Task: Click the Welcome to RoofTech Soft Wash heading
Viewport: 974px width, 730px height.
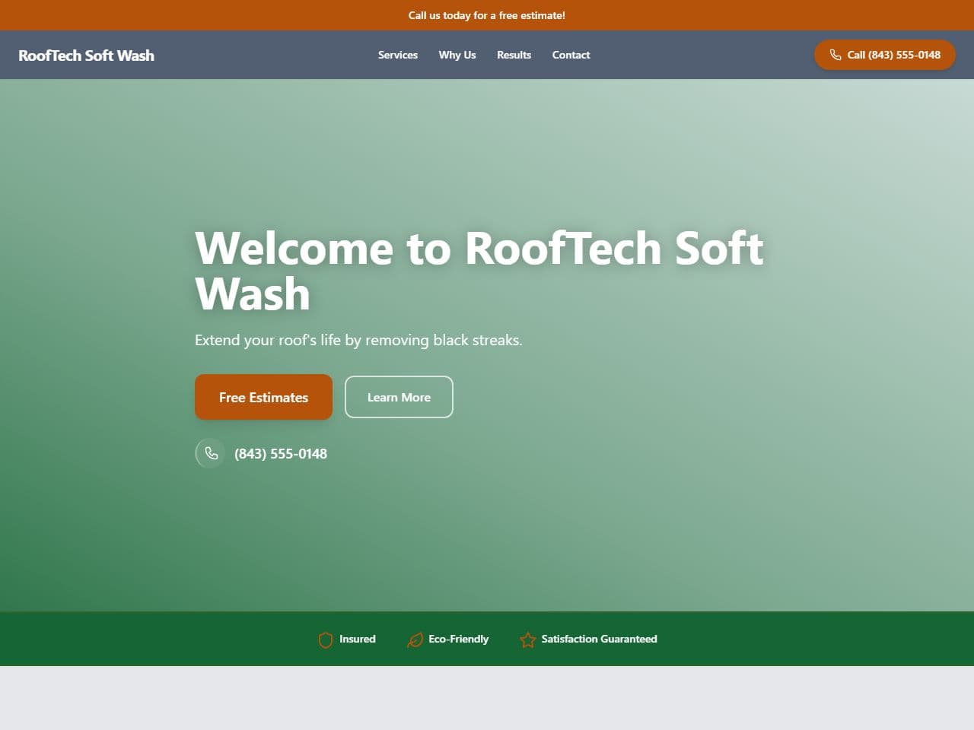Action: point(479,270)
